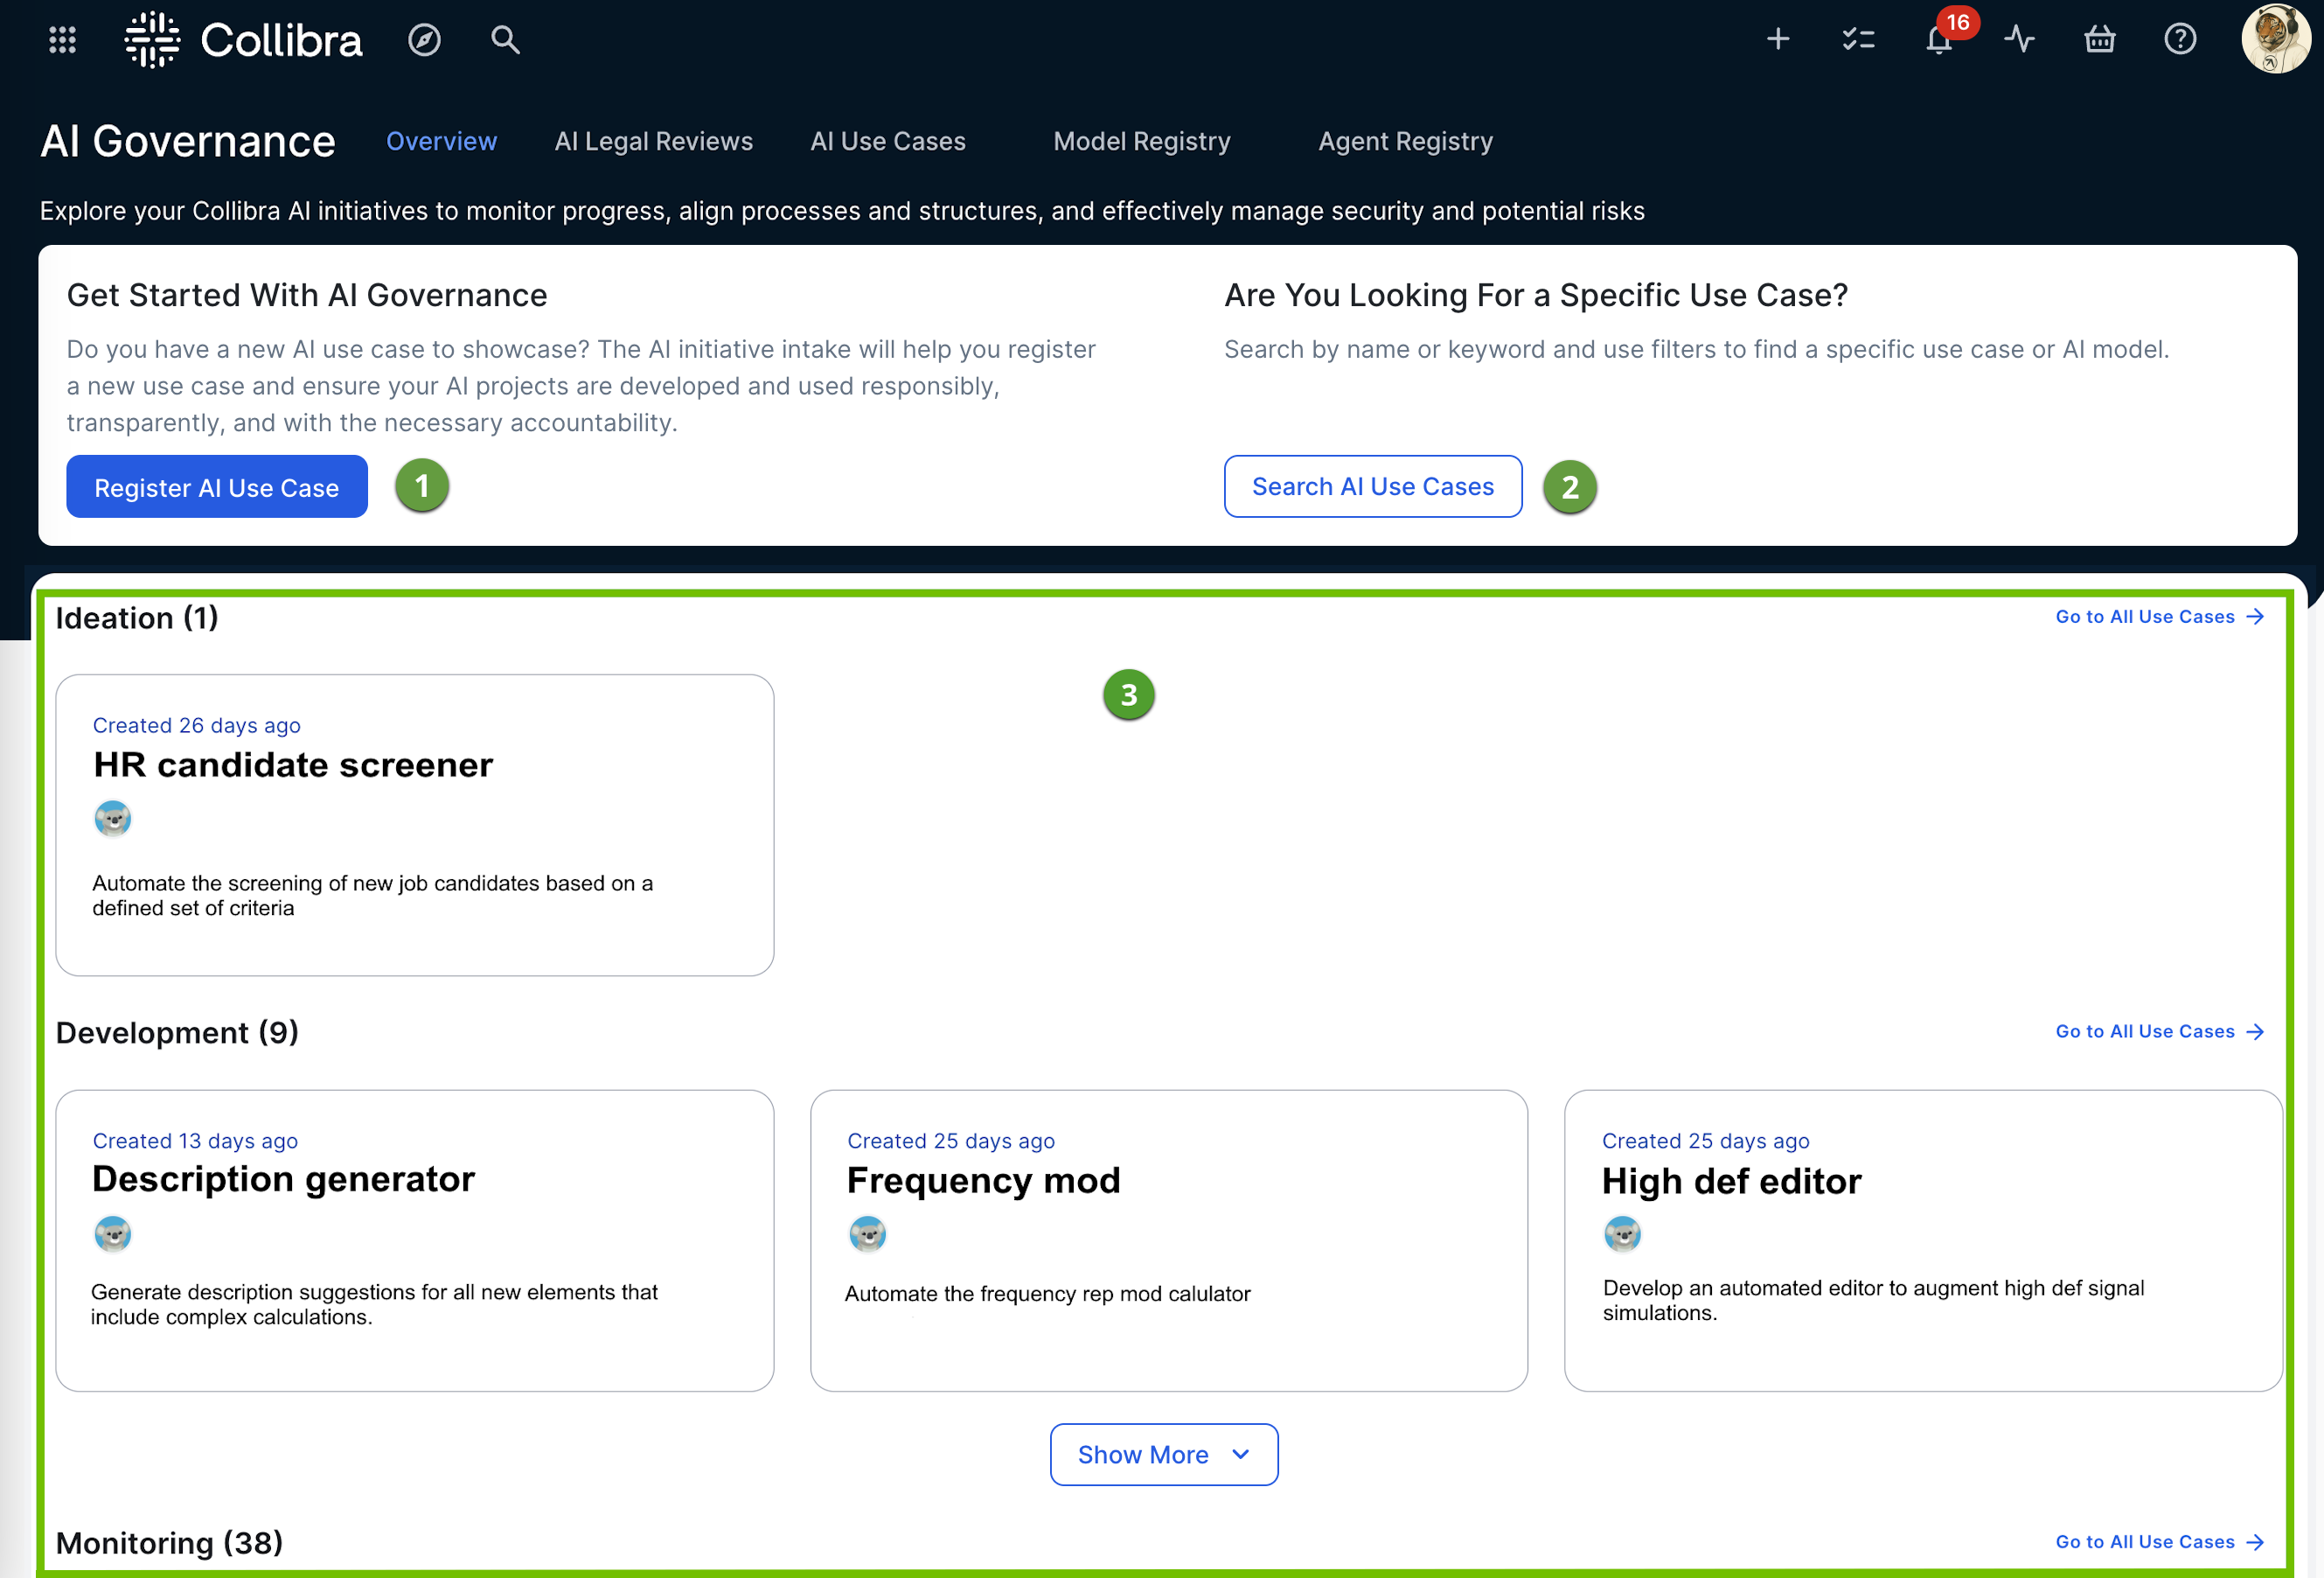2324x1578 pixels.
Task: Open the data basket icon
Action: click(2099, 40)
